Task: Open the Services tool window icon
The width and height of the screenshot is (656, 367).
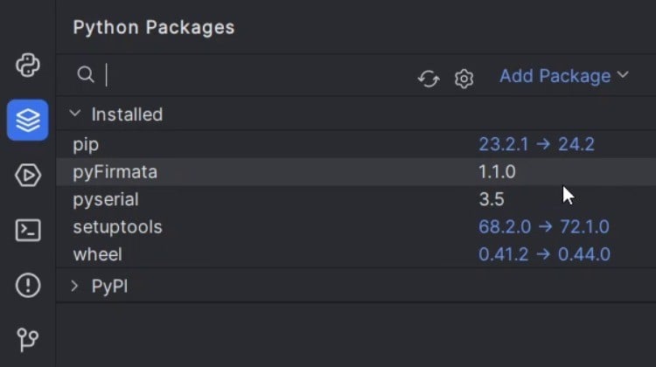Action: tap(28, 175)
